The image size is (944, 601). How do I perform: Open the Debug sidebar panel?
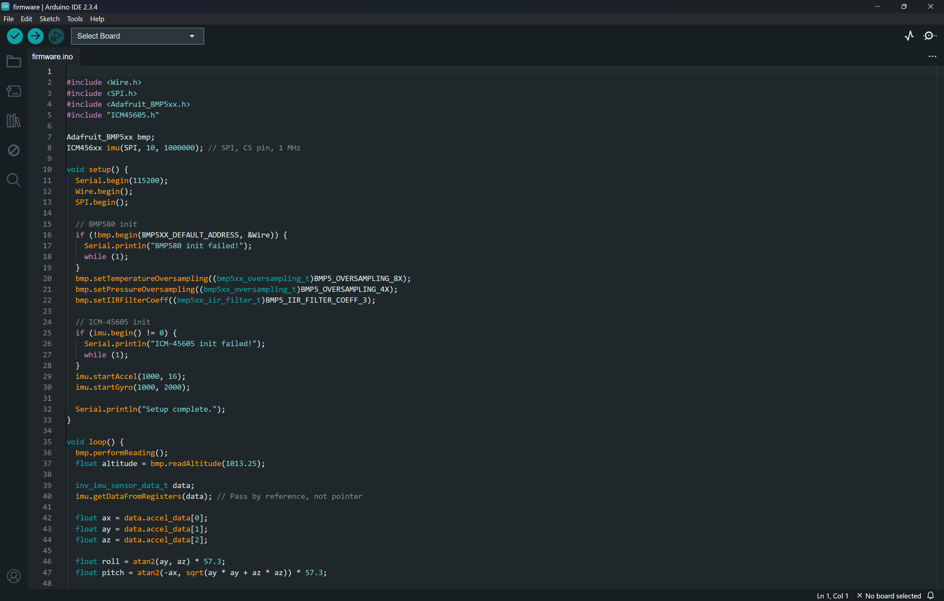pos(13,150)
